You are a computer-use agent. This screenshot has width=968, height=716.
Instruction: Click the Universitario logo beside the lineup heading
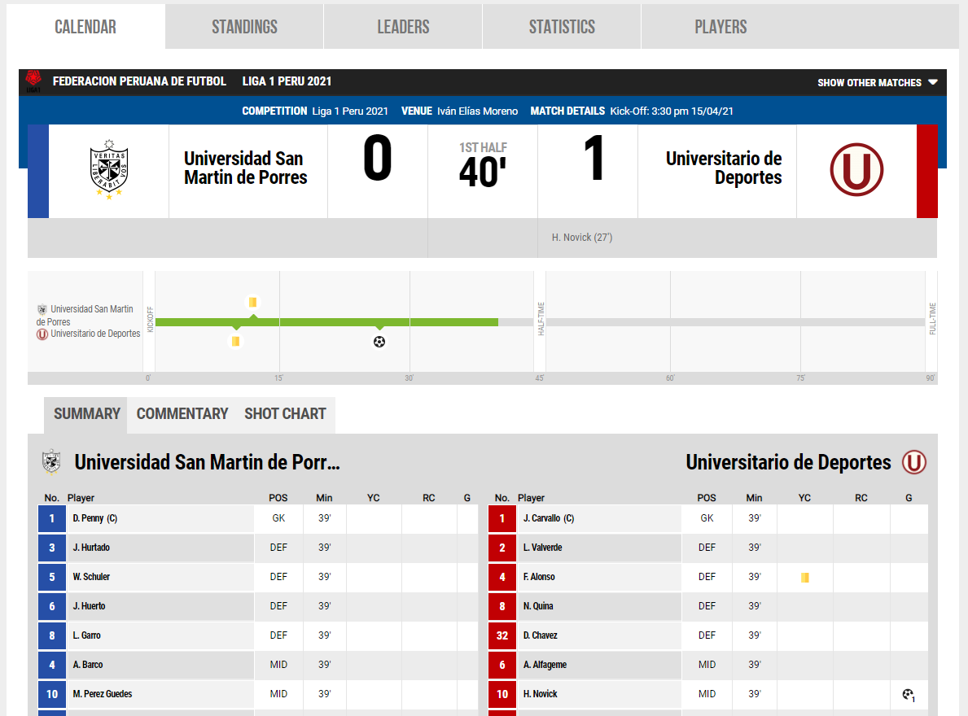pyautogui.click(x=914, y=462)
